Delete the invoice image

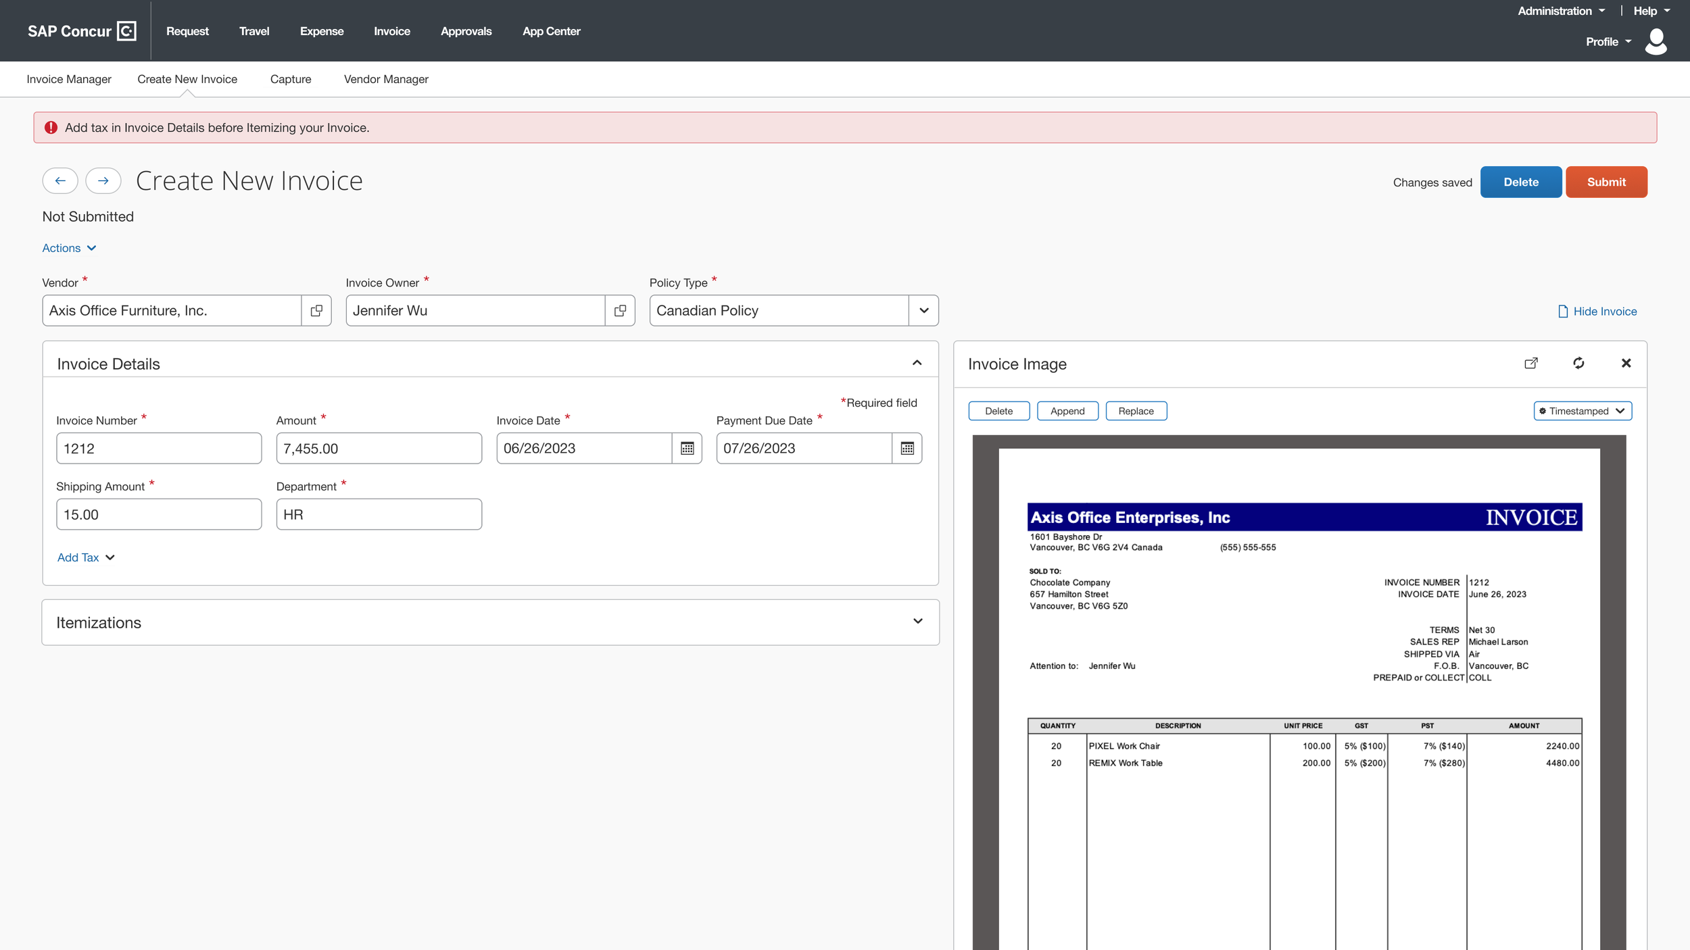pyautogui.click(x=998, y=411)
